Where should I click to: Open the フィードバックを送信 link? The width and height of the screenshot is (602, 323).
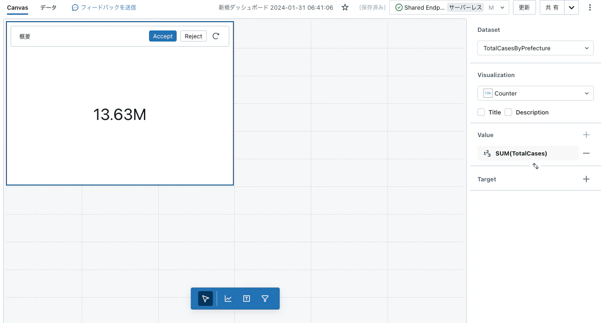108,8
